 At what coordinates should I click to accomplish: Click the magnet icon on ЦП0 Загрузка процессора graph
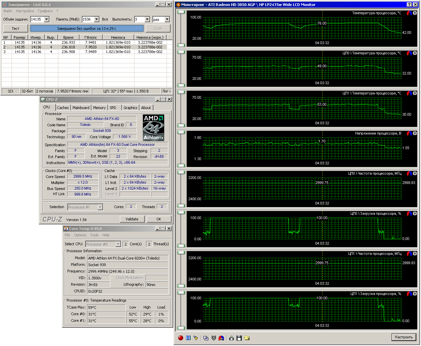click(409, 213)
